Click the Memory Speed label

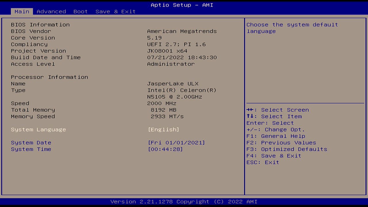(33, 116)
